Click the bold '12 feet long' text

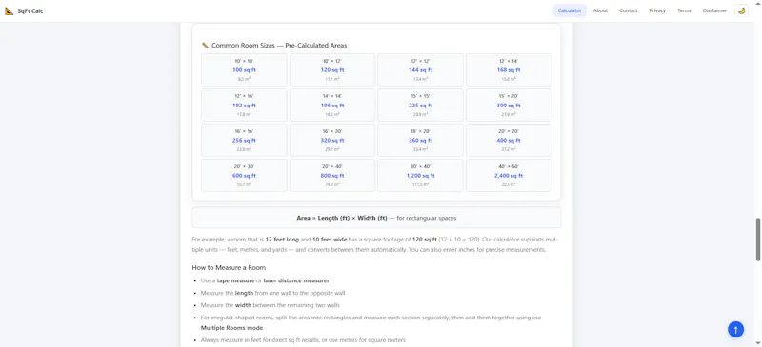pos(282,240)
